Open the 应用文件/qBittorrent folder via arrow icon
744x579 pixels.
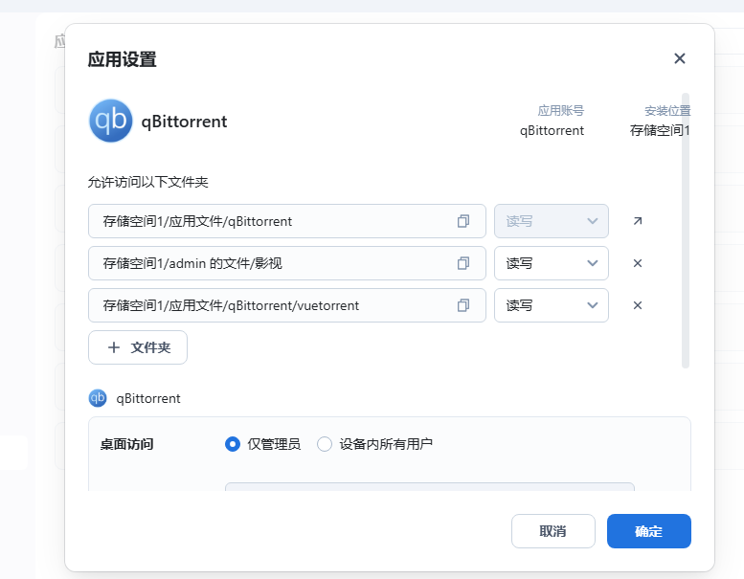[638, 221]
